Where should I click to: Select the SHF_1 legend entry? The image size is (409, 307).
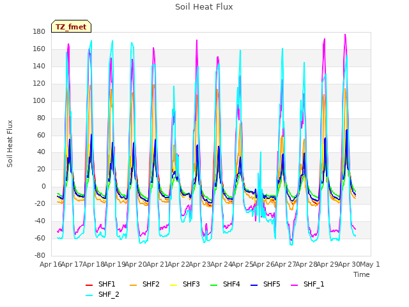pyautogui.click(x=307, y=284)
